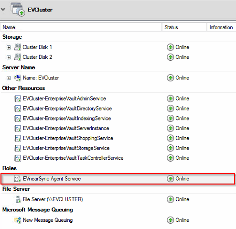Click the Cluster Disk 1 disk icon
The image size is (236, 229).
point(17,47)
